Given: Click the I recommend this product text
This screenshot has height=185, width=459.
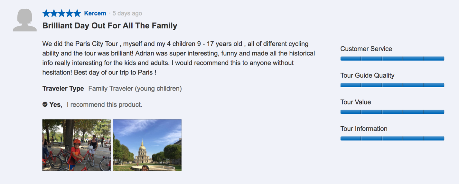Looking at the screenshot, I should pyautogui.click(x=105, y=104).
